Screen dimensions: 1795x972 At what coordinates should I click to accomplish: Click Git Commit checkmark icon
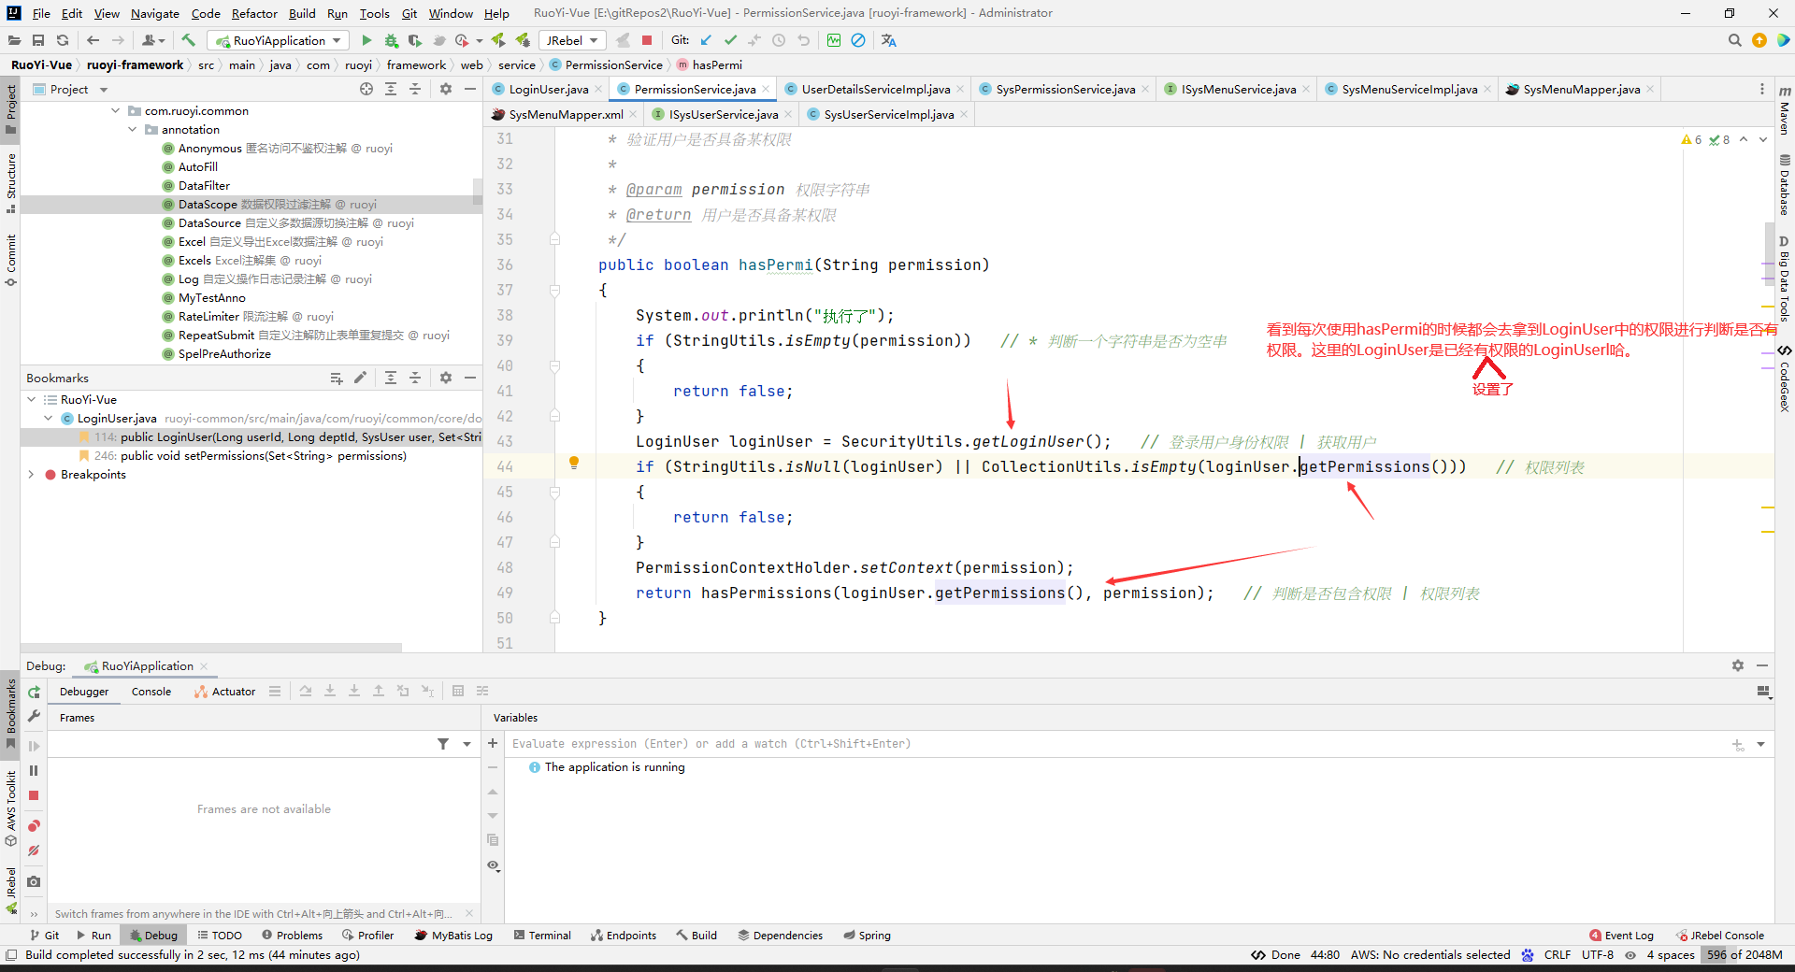pyautogui.click(x=730, y=40)
